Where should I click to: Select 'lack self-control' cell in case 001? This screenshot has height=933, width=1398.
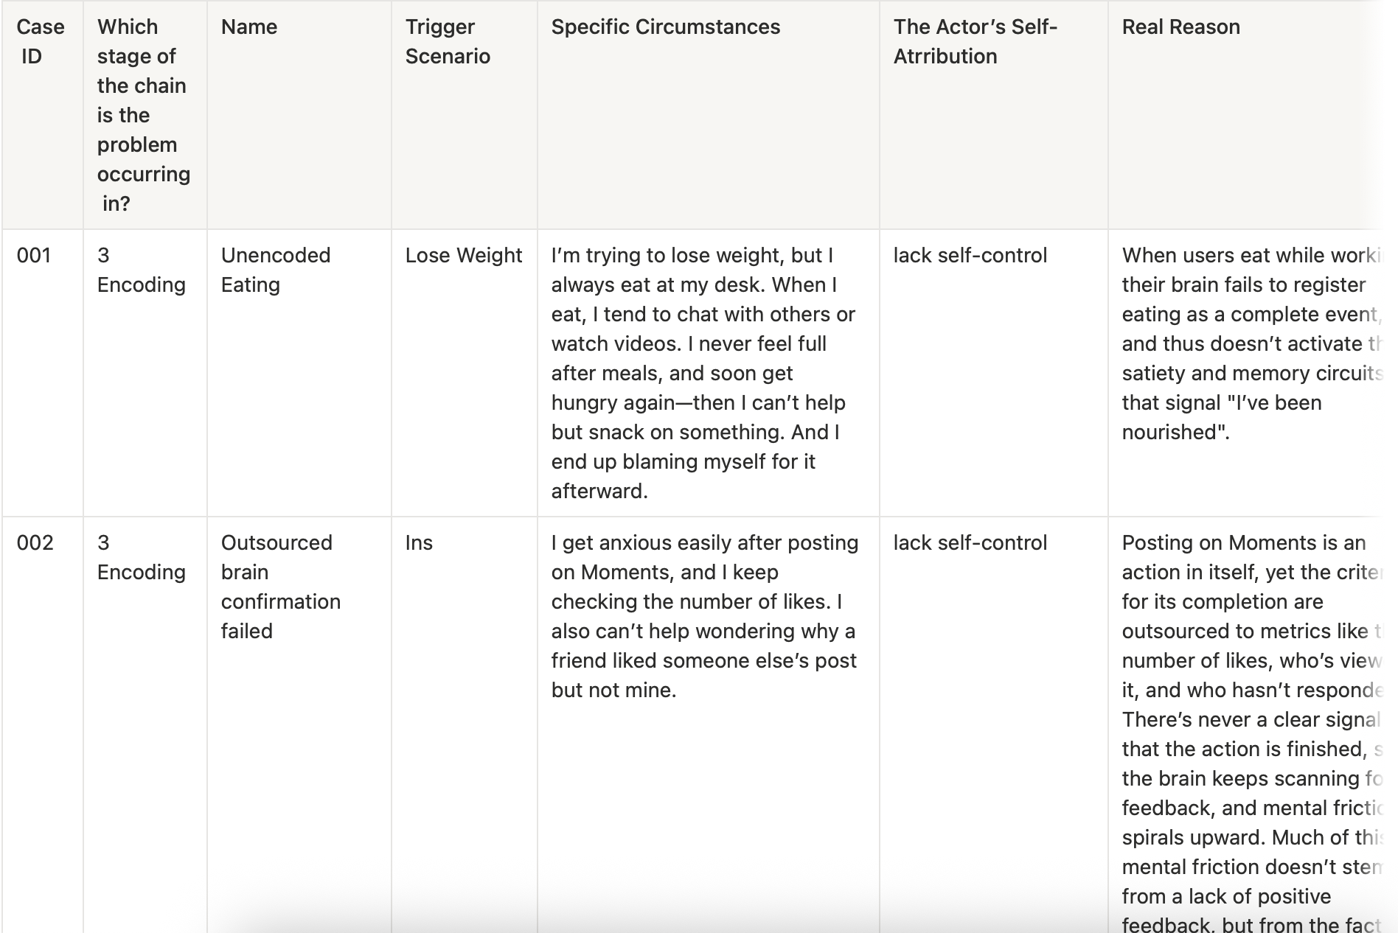970,256
